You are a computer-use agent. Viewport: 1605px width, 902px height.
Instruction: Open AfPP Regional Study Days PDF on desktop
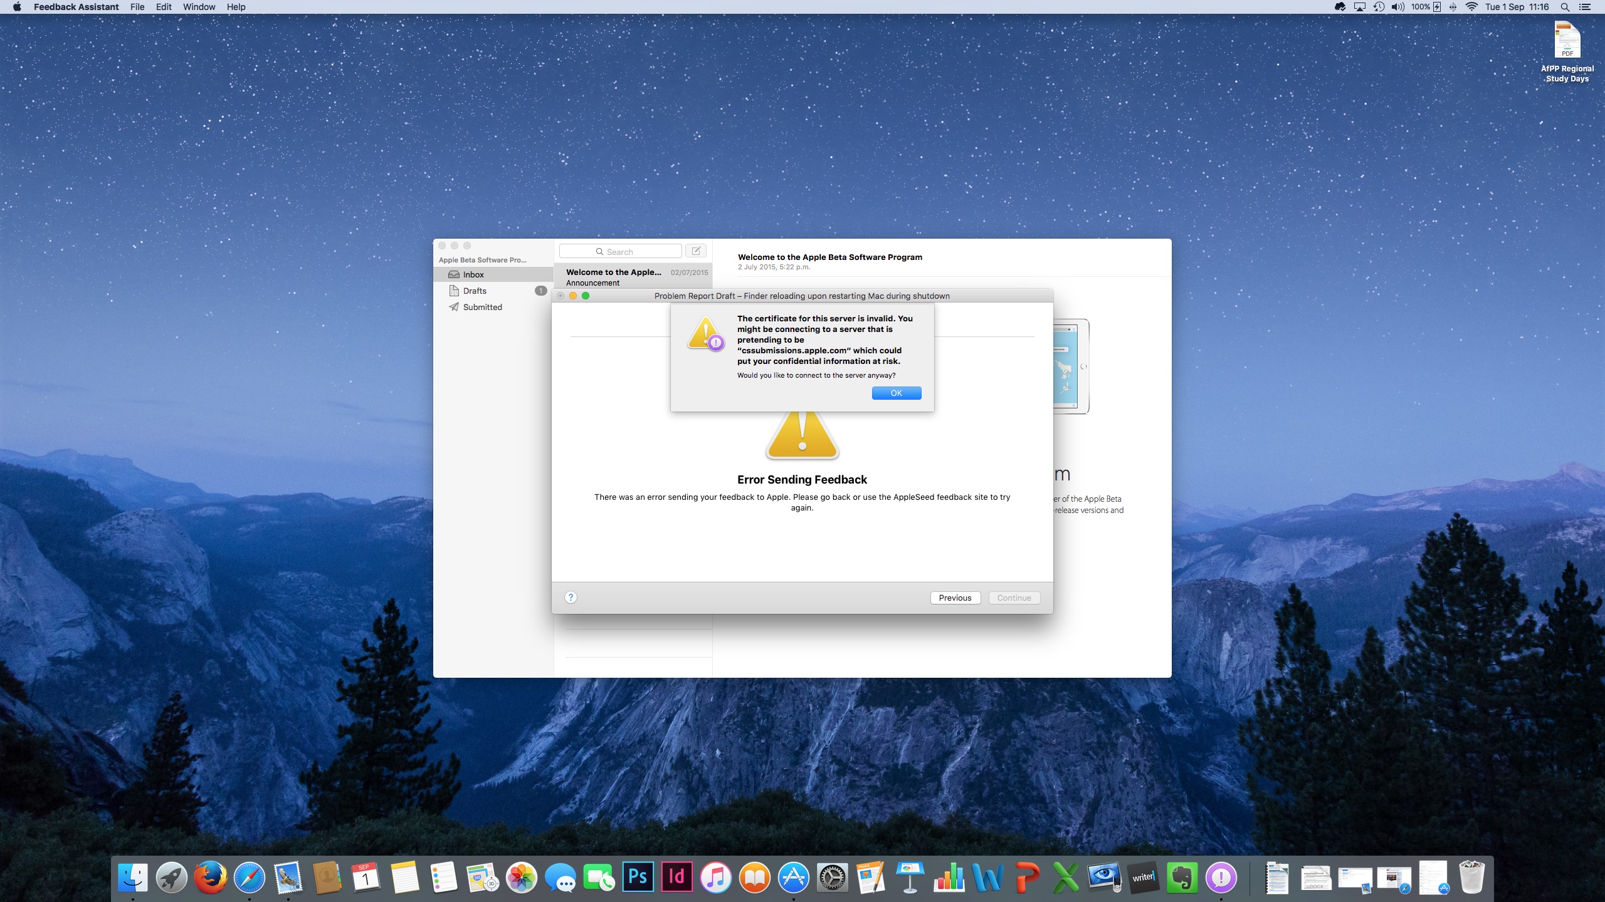[1567, 52]
